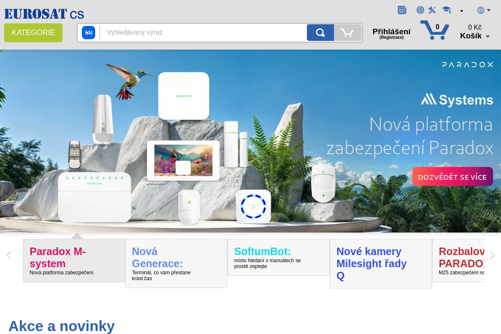Expand the globe language dropdown
This screenshot has width=501, height=334.
coord(484,10)
